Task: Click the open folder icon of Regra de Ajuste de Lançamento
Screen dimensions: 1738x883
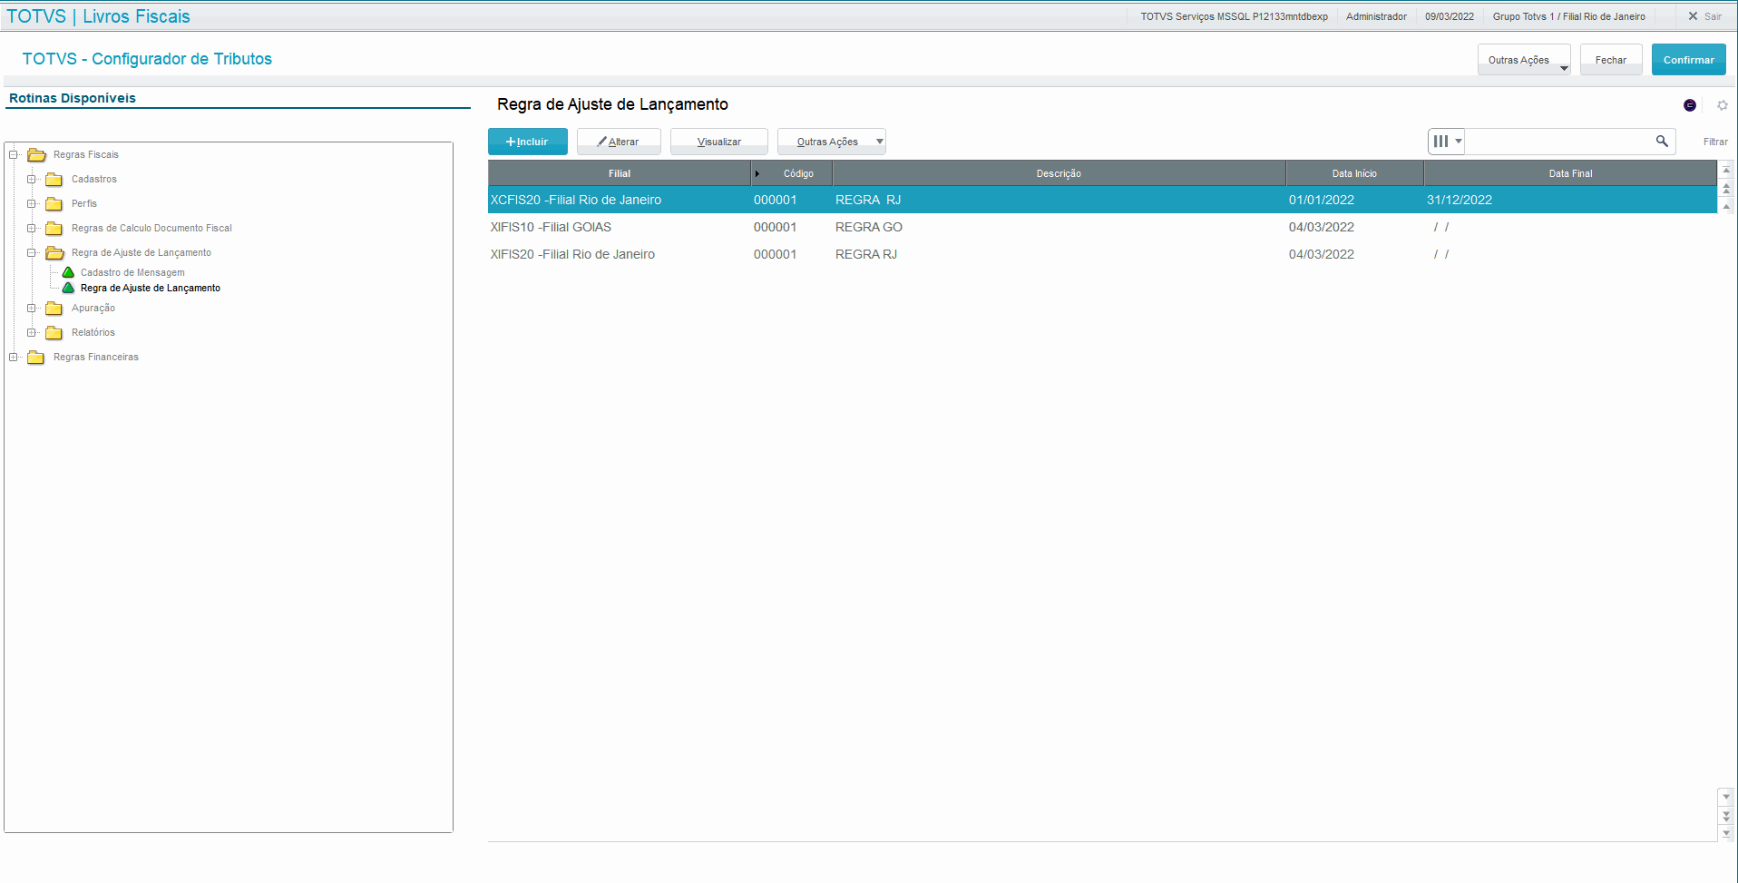Action: click(x=54, y=253)
